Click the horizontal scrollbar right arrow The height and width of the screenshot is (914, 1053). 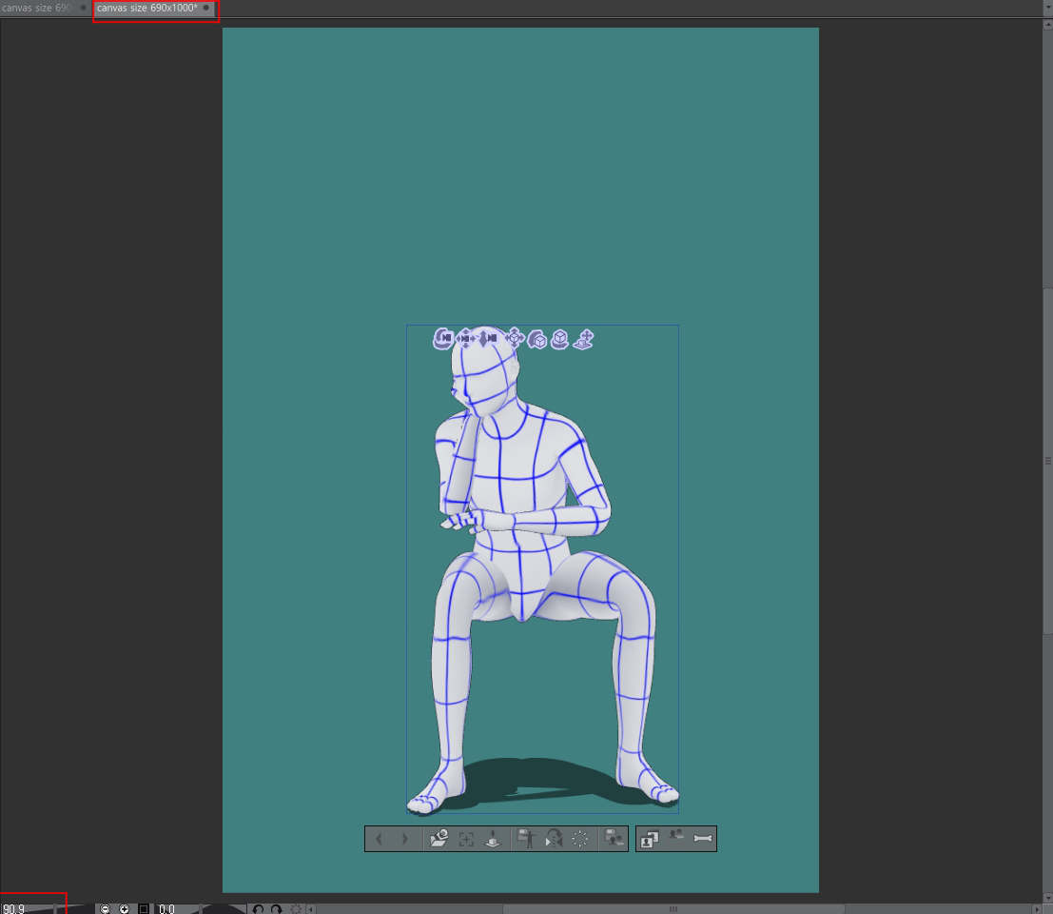(x=1036, y=909)
